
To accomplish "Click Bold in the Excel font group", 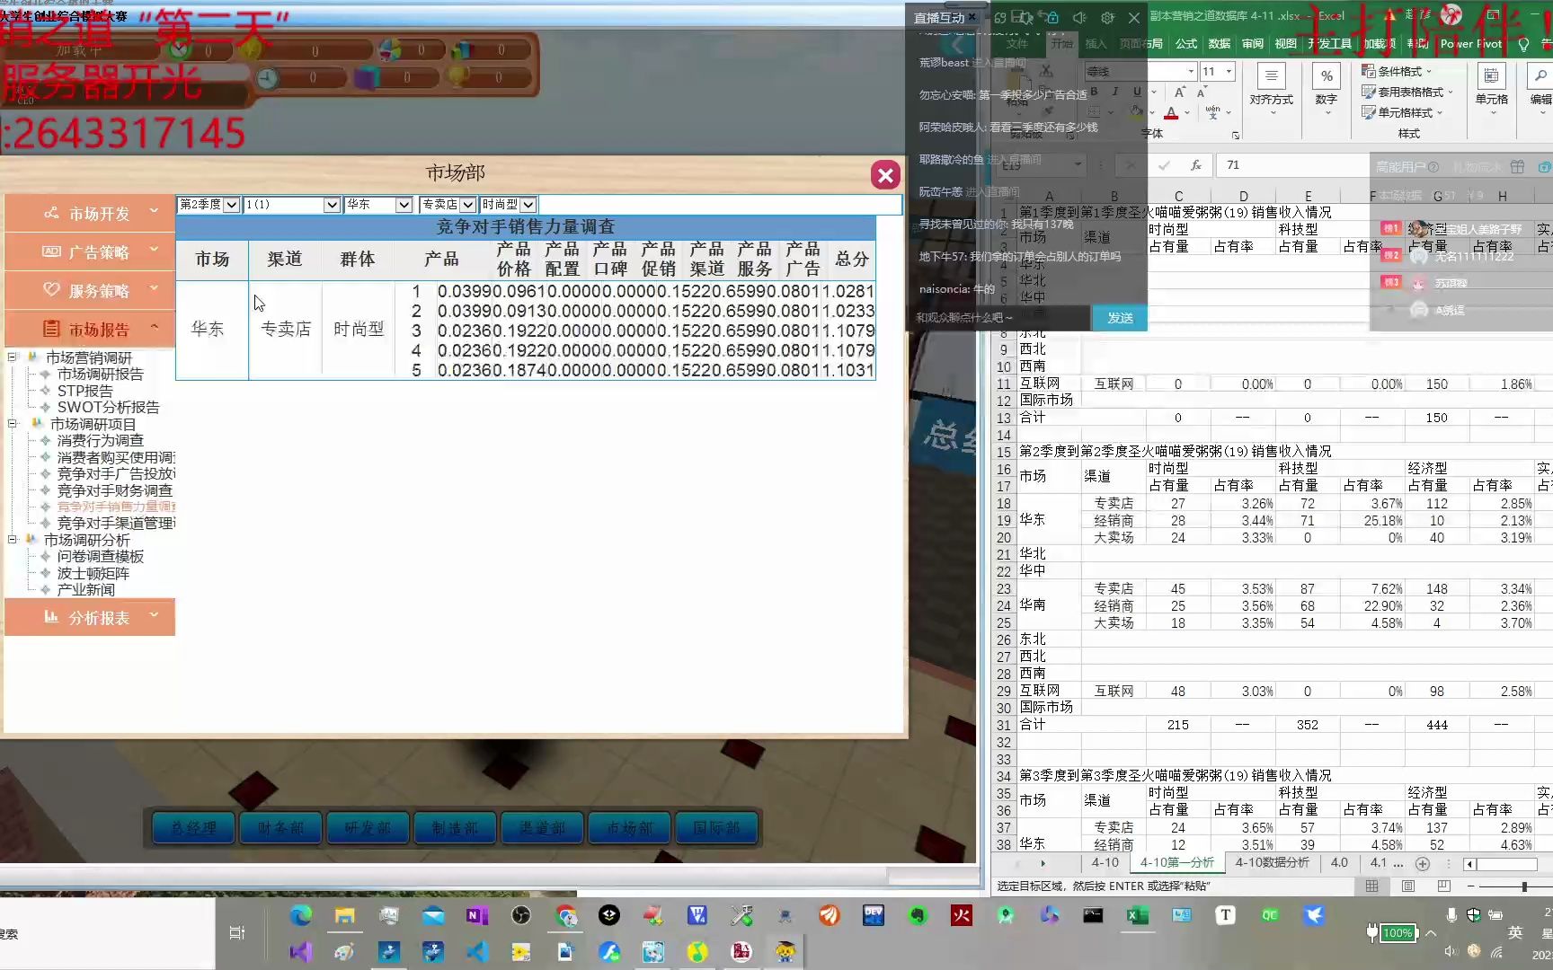I will [x=1094, y=92].
